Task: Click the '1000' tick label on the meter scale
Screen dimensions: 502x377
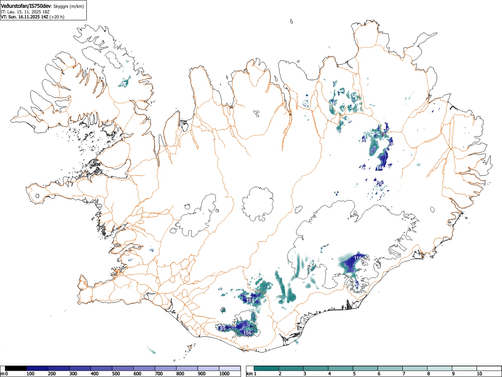Action: (224, 374)
